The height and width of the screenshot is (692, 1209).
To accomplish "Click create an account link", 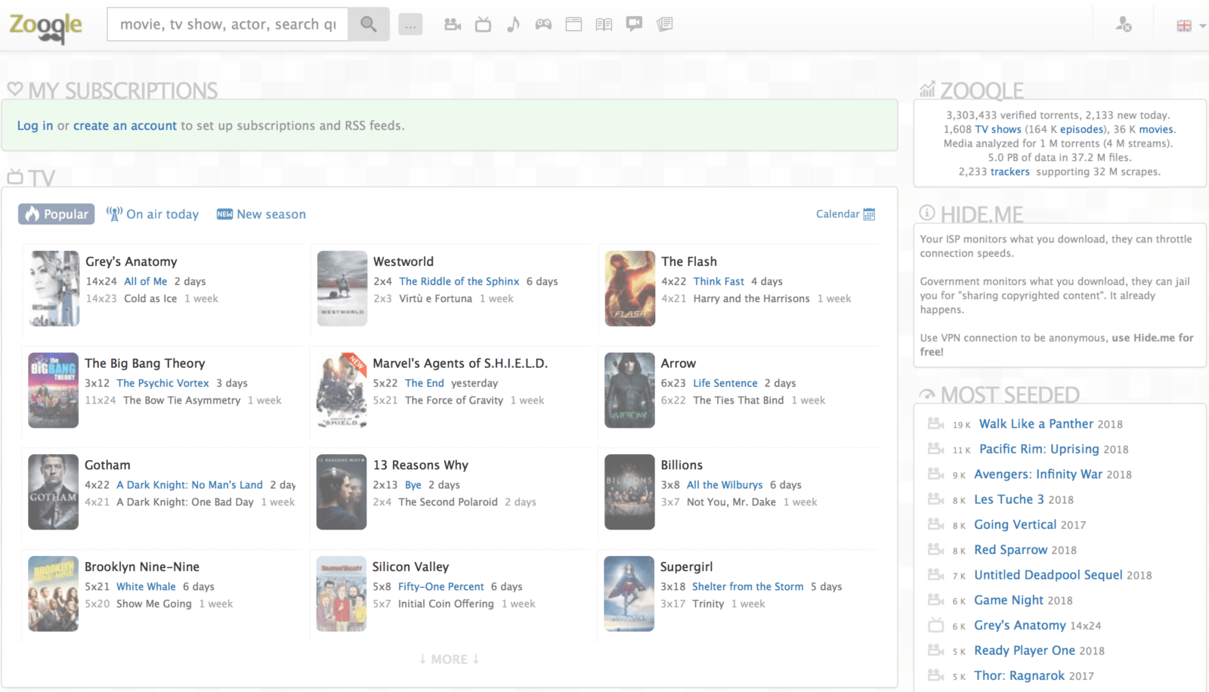I will click(x=125, y=125).
